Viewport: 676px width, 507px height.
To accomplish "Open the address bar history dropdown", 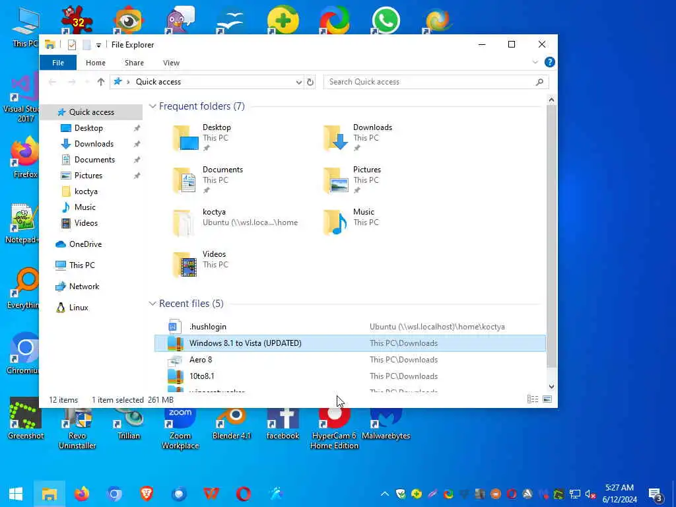I will pyautogui.click(x=299, y=82).
